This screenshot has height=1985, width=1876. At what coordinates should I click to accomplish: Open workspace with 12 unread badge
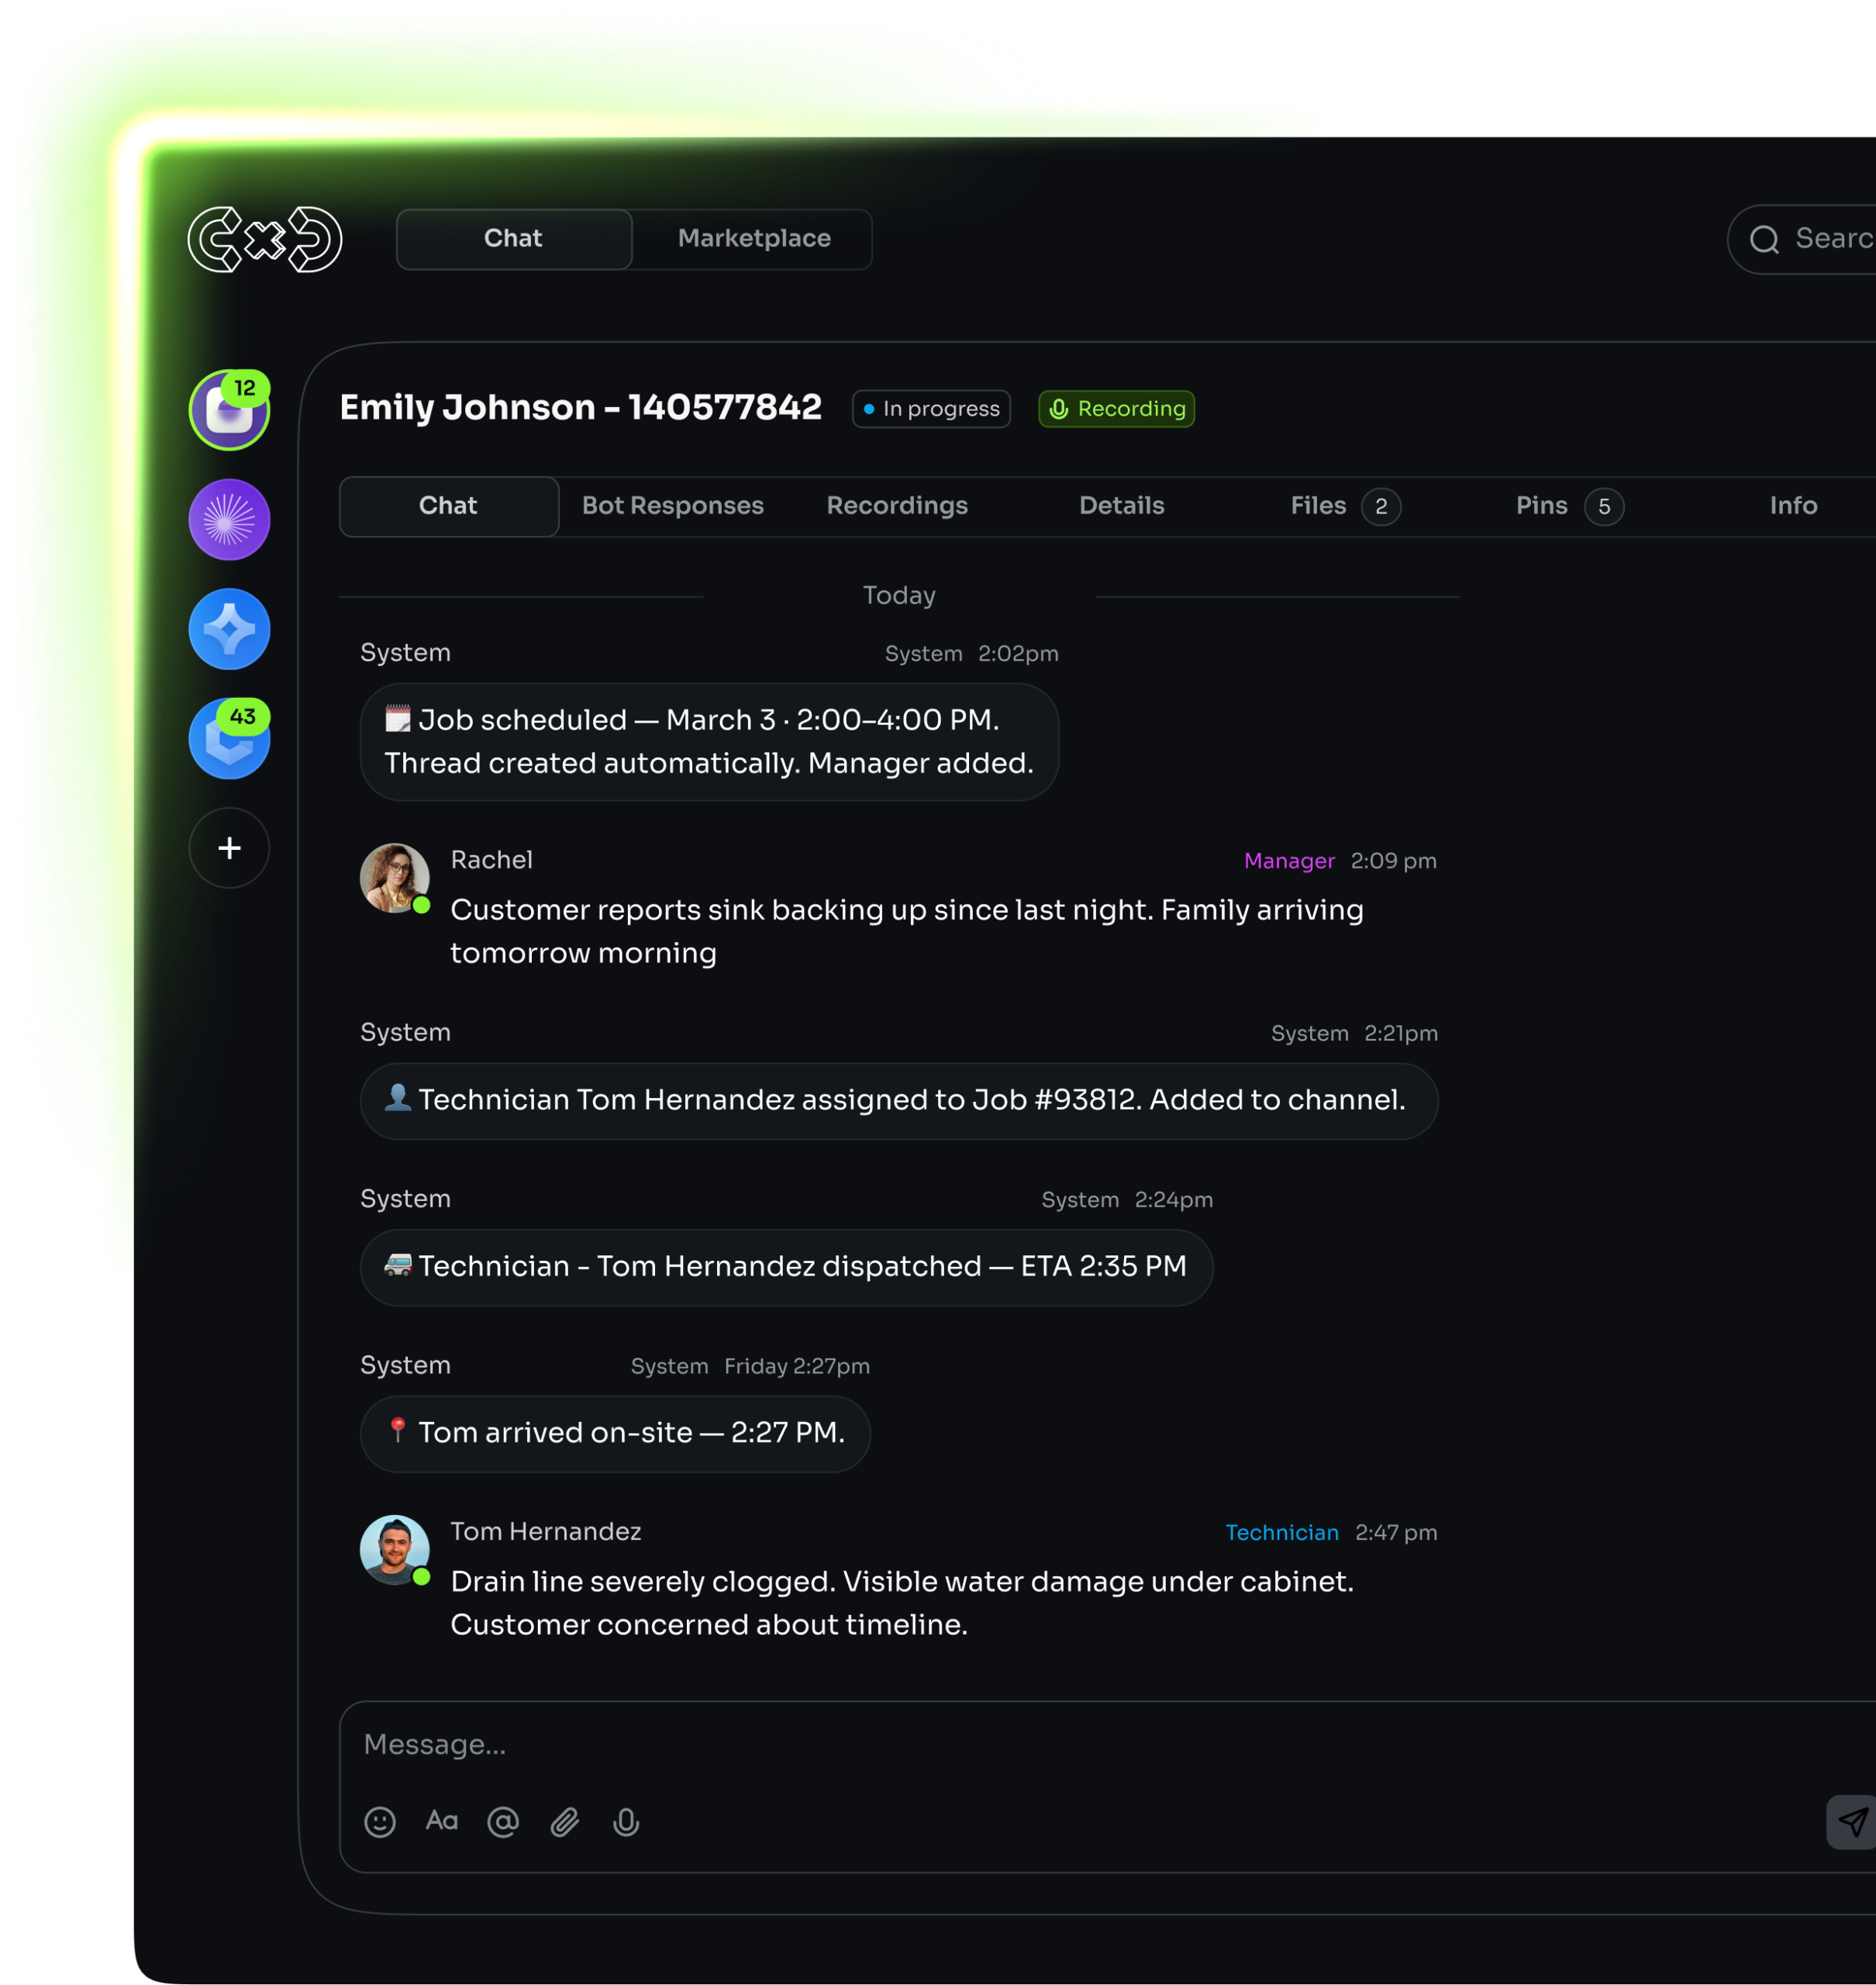[x=230, y=410]
